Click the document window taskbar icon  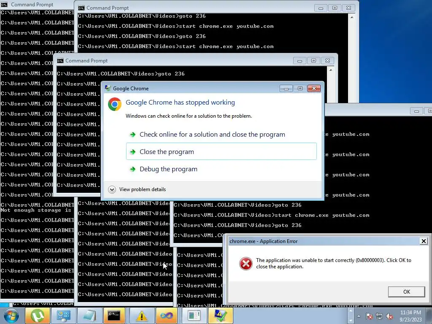click(194, 316)
